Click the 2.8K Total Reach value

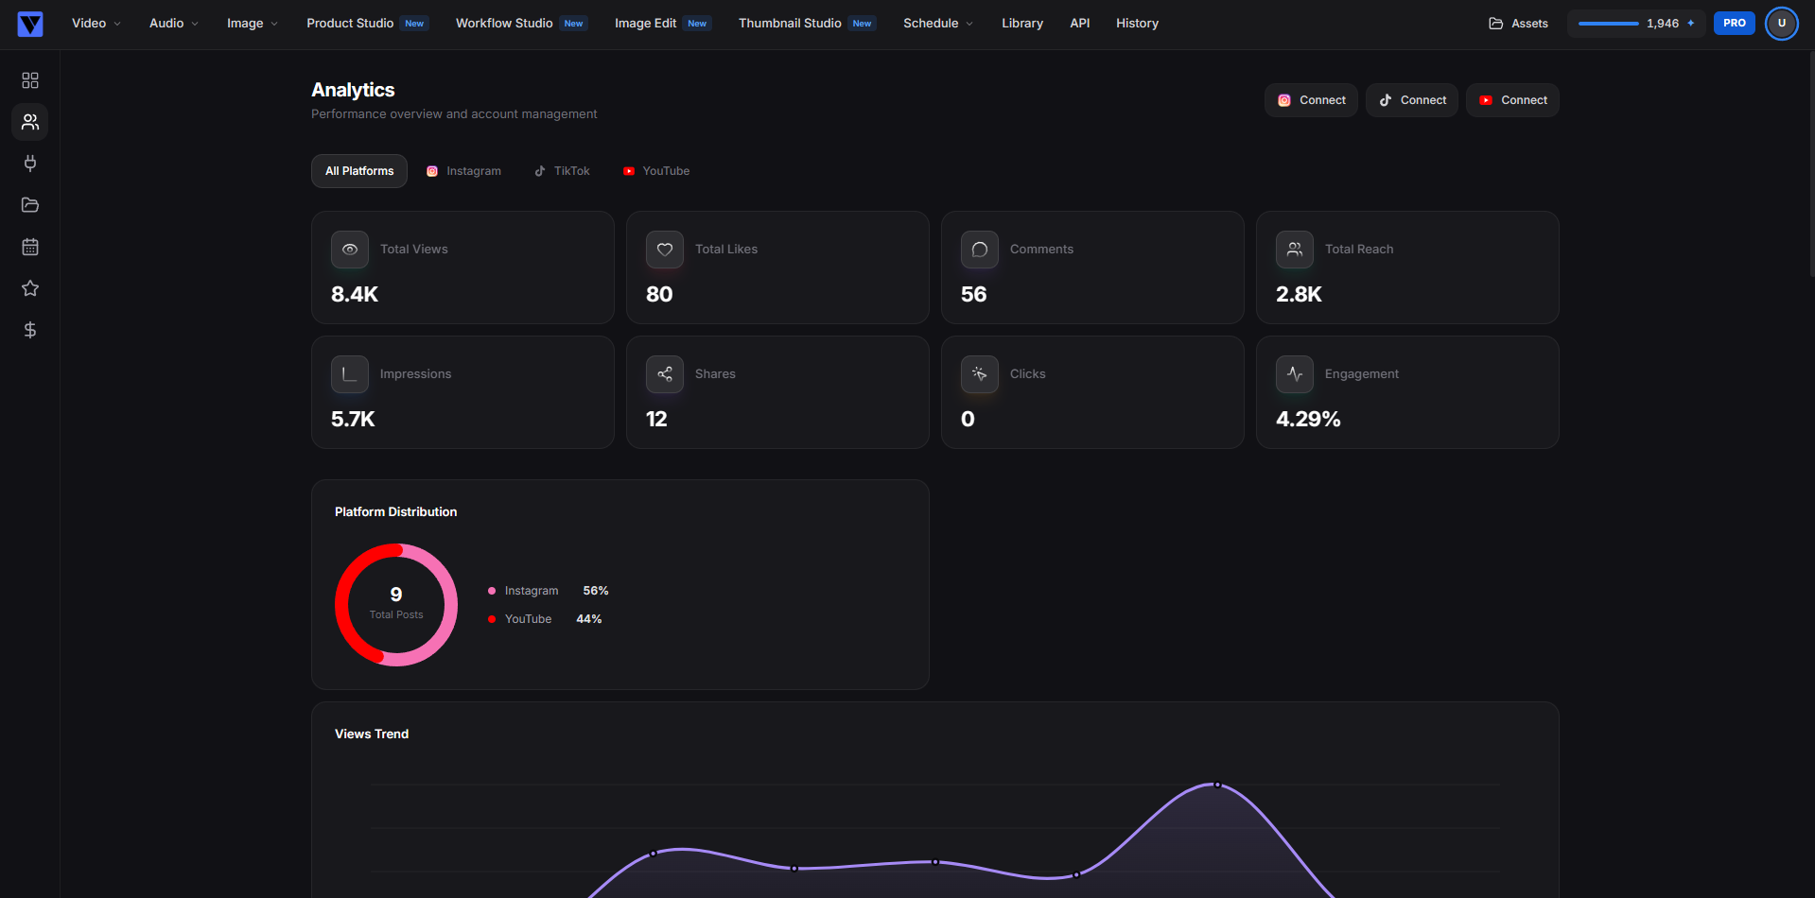pyautogui.click(x=1299, y=294)
